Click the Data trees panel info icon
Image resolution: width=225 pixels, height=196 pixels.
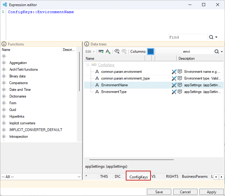click(86, 44)
